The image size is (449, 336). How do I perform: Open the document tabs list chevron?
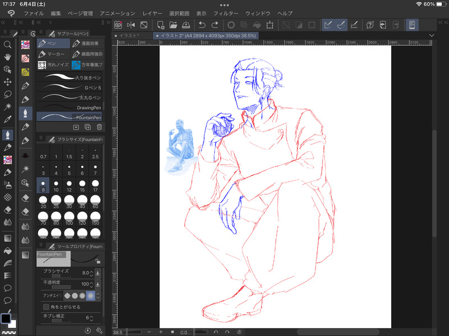tap(432, 35)
